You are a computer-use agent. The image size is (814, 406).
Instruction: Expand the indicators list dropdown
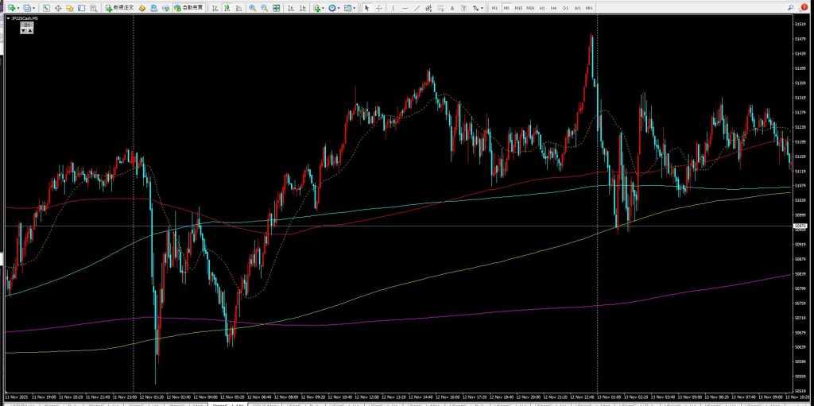324,8
